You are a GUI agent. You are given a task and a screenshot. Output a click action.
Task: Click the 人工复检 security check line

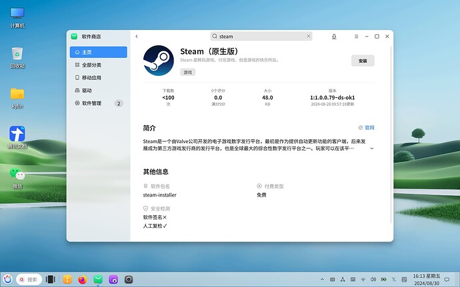(155, 226)
